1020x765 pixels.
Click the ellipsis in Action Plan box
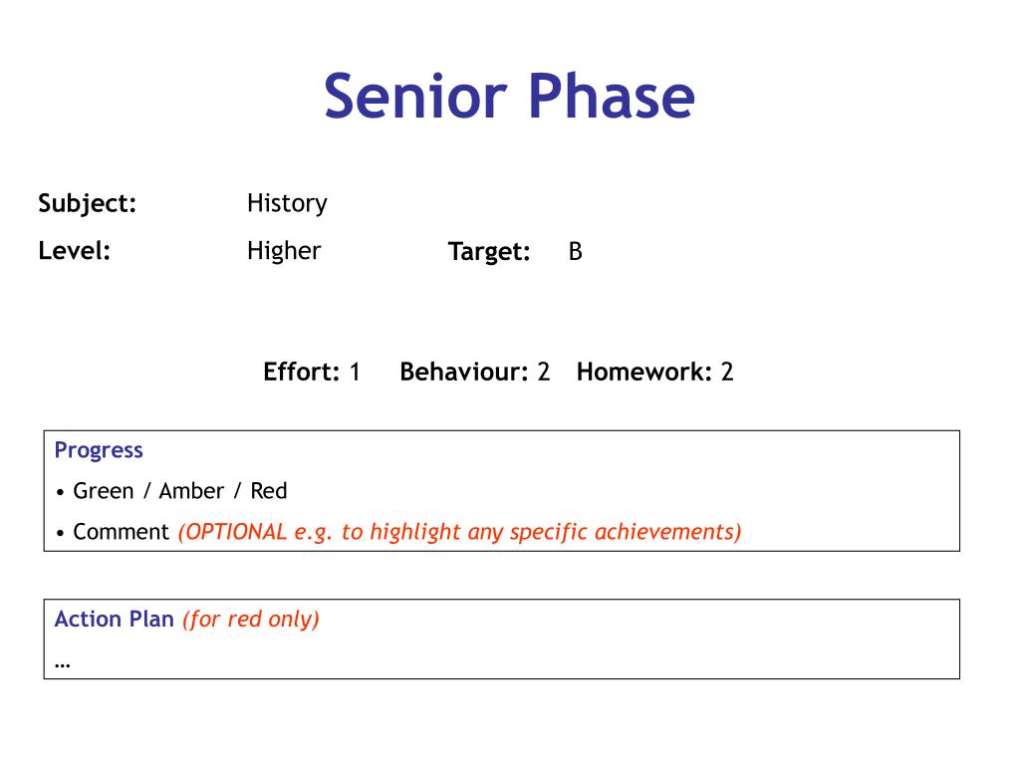[63, 664]
